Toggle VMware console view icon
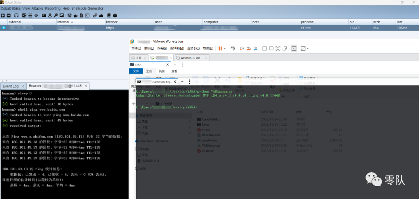 coord(294,48)
